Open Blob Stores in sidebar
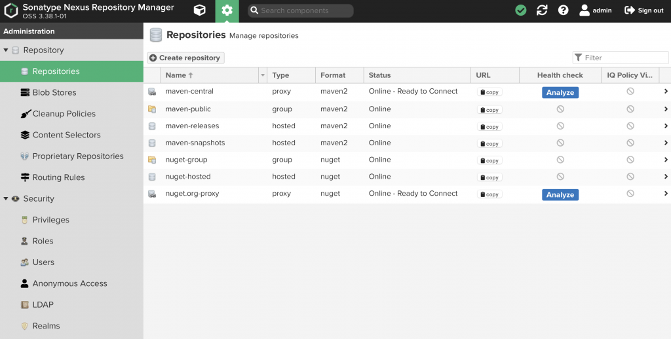671x339 pixels. (54, 93)
